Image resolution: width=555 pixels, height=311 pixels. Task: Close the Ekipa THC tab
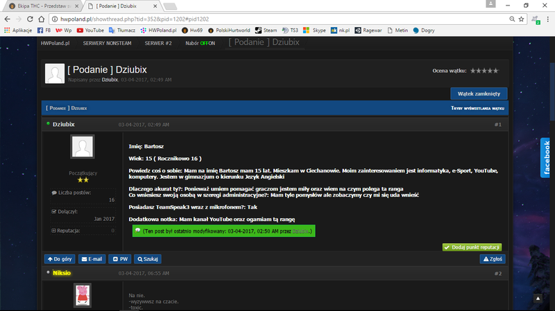click(x=77, y=6)
